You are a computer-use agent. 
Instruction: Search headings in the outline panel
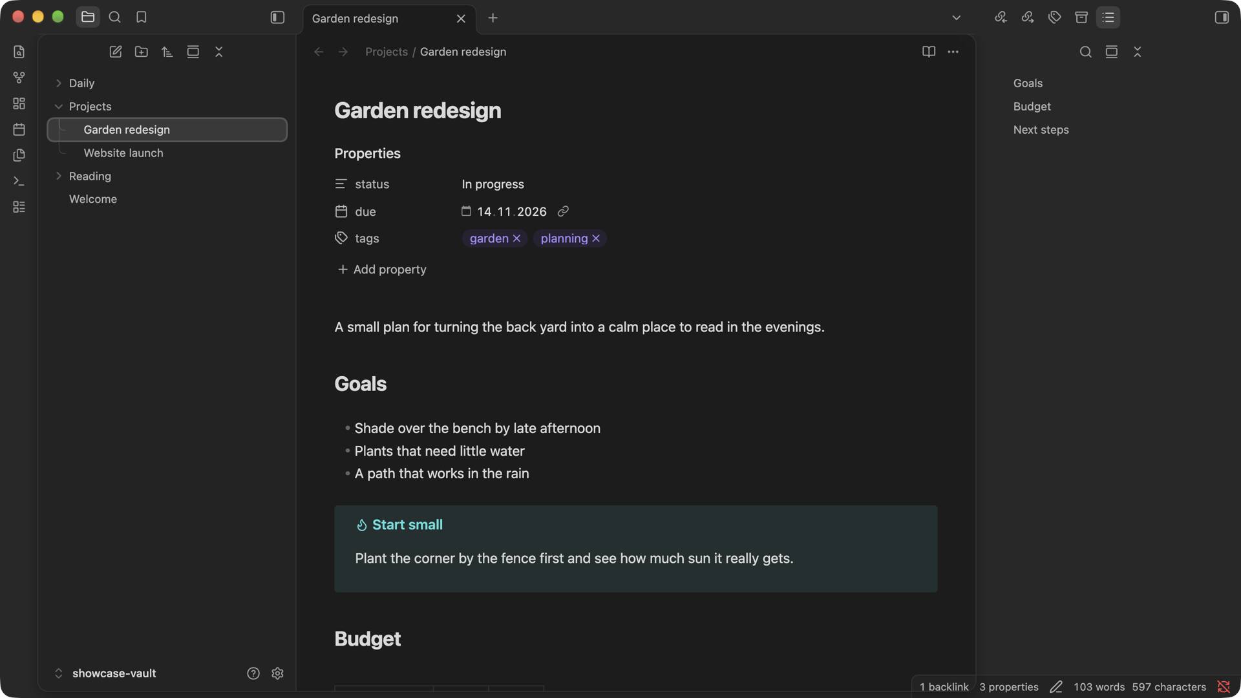[1086, 52]
